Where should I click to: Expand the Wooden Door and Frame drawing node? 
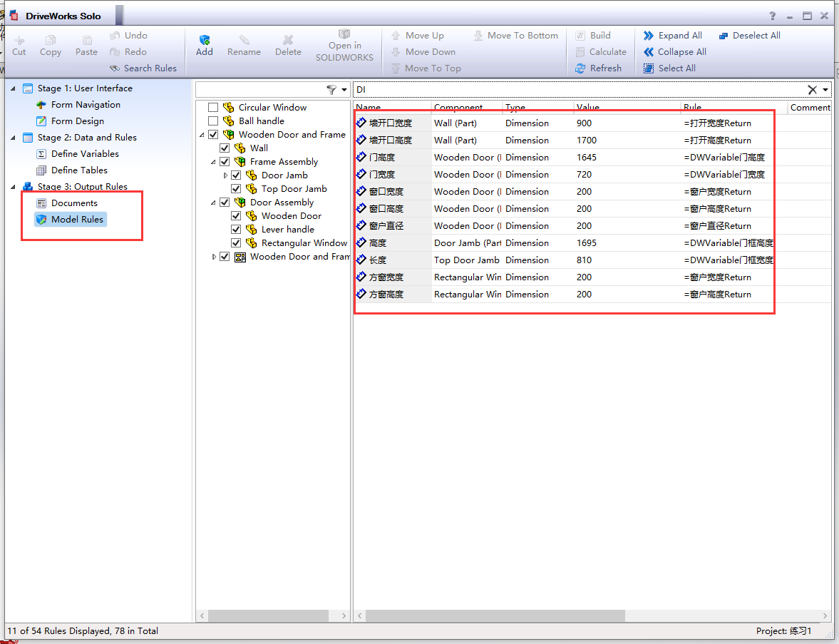[x=214, y=257]
